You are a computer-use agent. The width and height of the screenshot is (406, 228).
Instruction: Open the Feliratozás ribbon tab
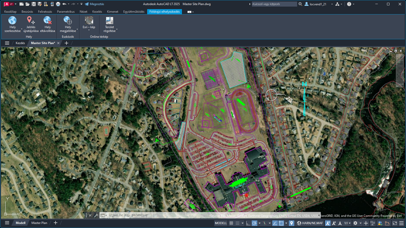45,12
